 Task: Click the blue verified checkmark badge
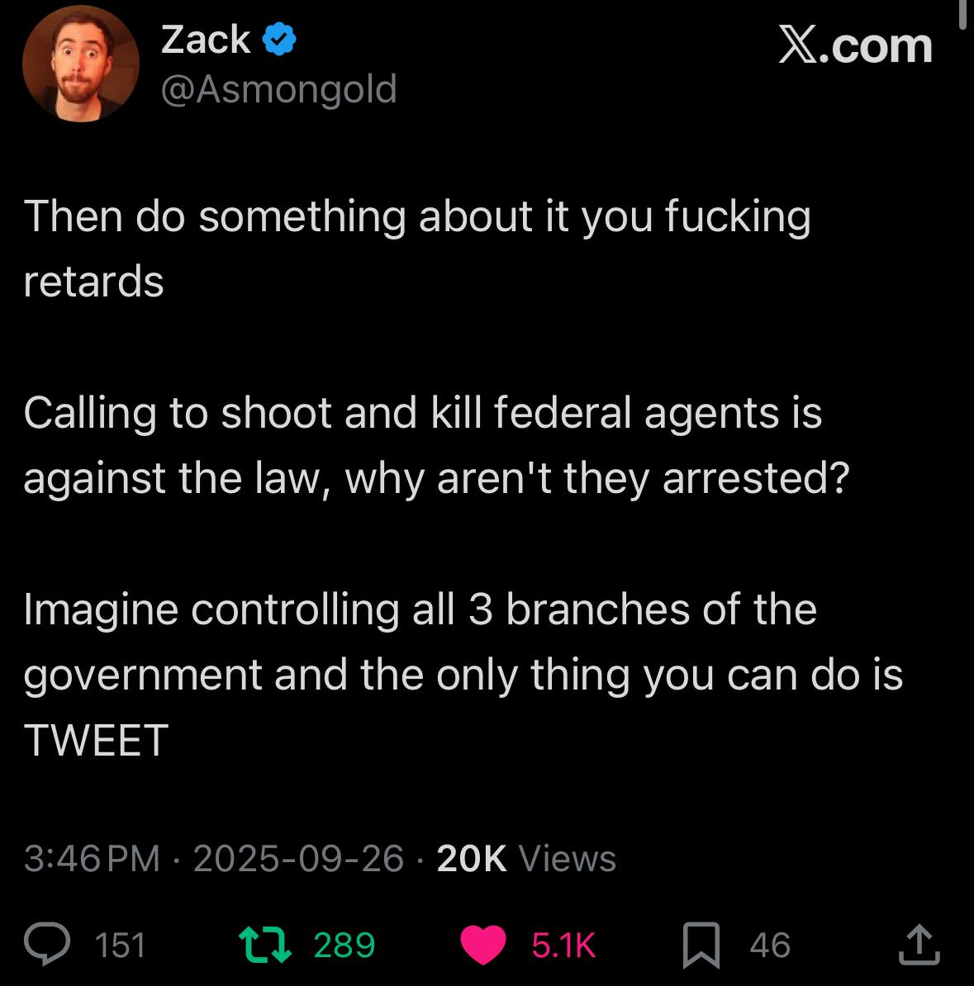pos(278,40)
